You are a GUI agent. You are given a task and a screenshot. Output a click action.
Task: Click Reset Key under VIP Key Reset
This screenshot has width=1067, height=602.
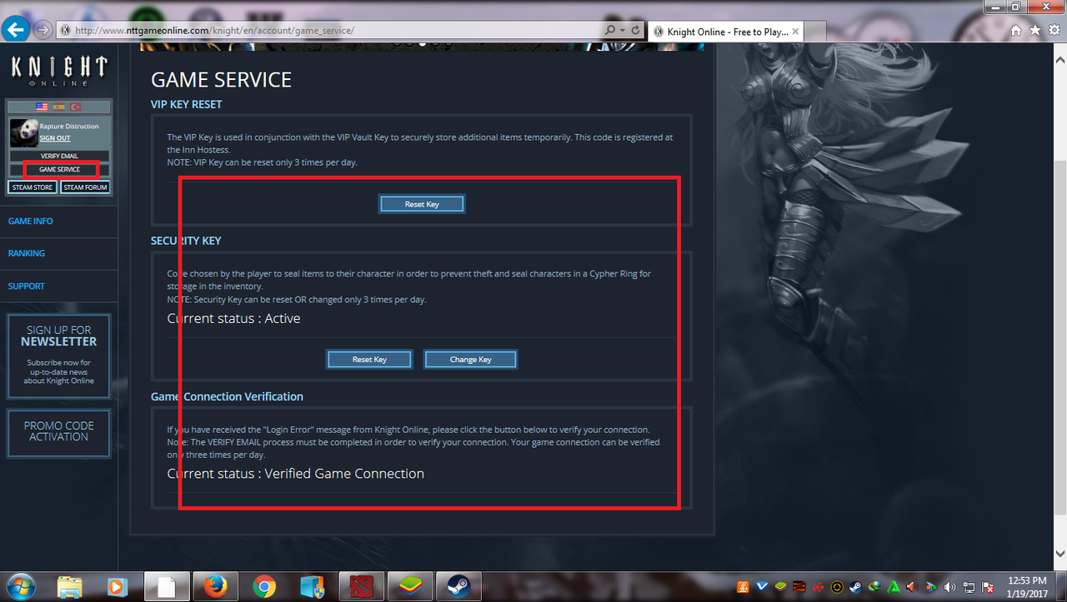point(422,204)
